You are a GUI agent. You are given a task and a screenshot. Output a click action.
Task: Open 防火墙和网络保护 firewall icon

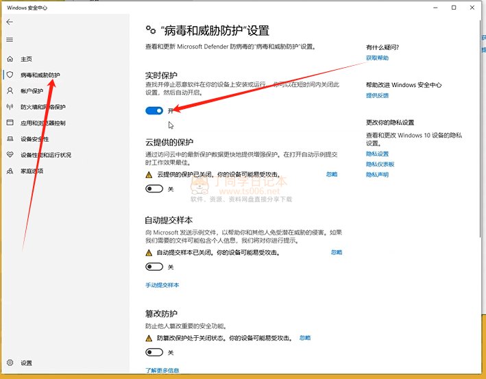10,107
